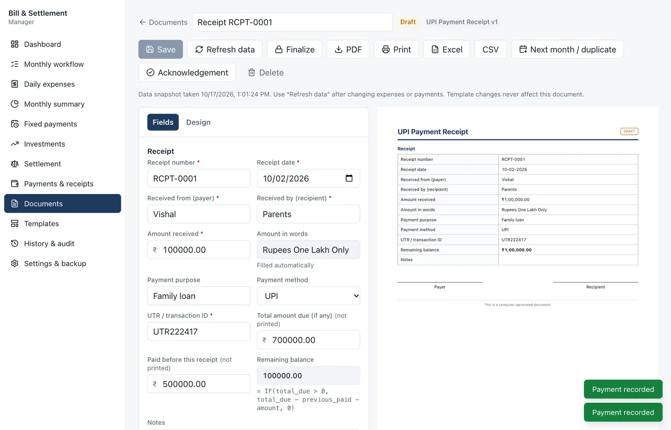The height and width of the screenshot is (430, 671).
Task: Delete this receipt document
Action: pos(266,72)
